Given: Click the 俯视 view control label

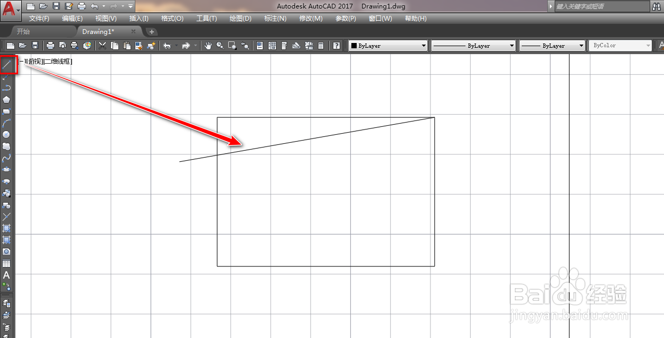Looking at the screenshot, I should pos(35,62).
